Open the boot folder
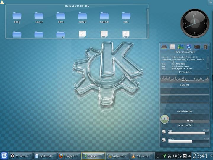The image size is (213, 160). 17,18
